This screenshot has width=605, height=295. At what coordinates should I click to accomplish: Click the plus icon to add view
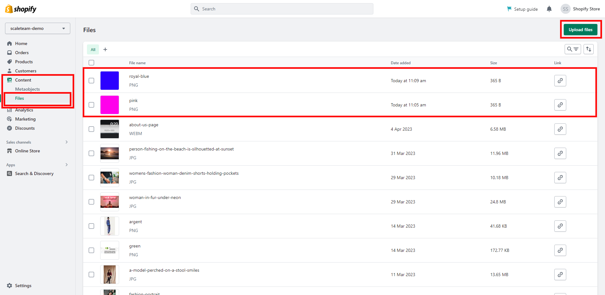click(105, 49)
